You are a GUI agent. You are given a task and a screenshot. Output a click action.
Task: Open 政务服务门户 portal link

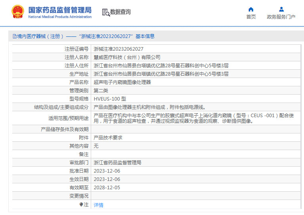pos(281,17)
